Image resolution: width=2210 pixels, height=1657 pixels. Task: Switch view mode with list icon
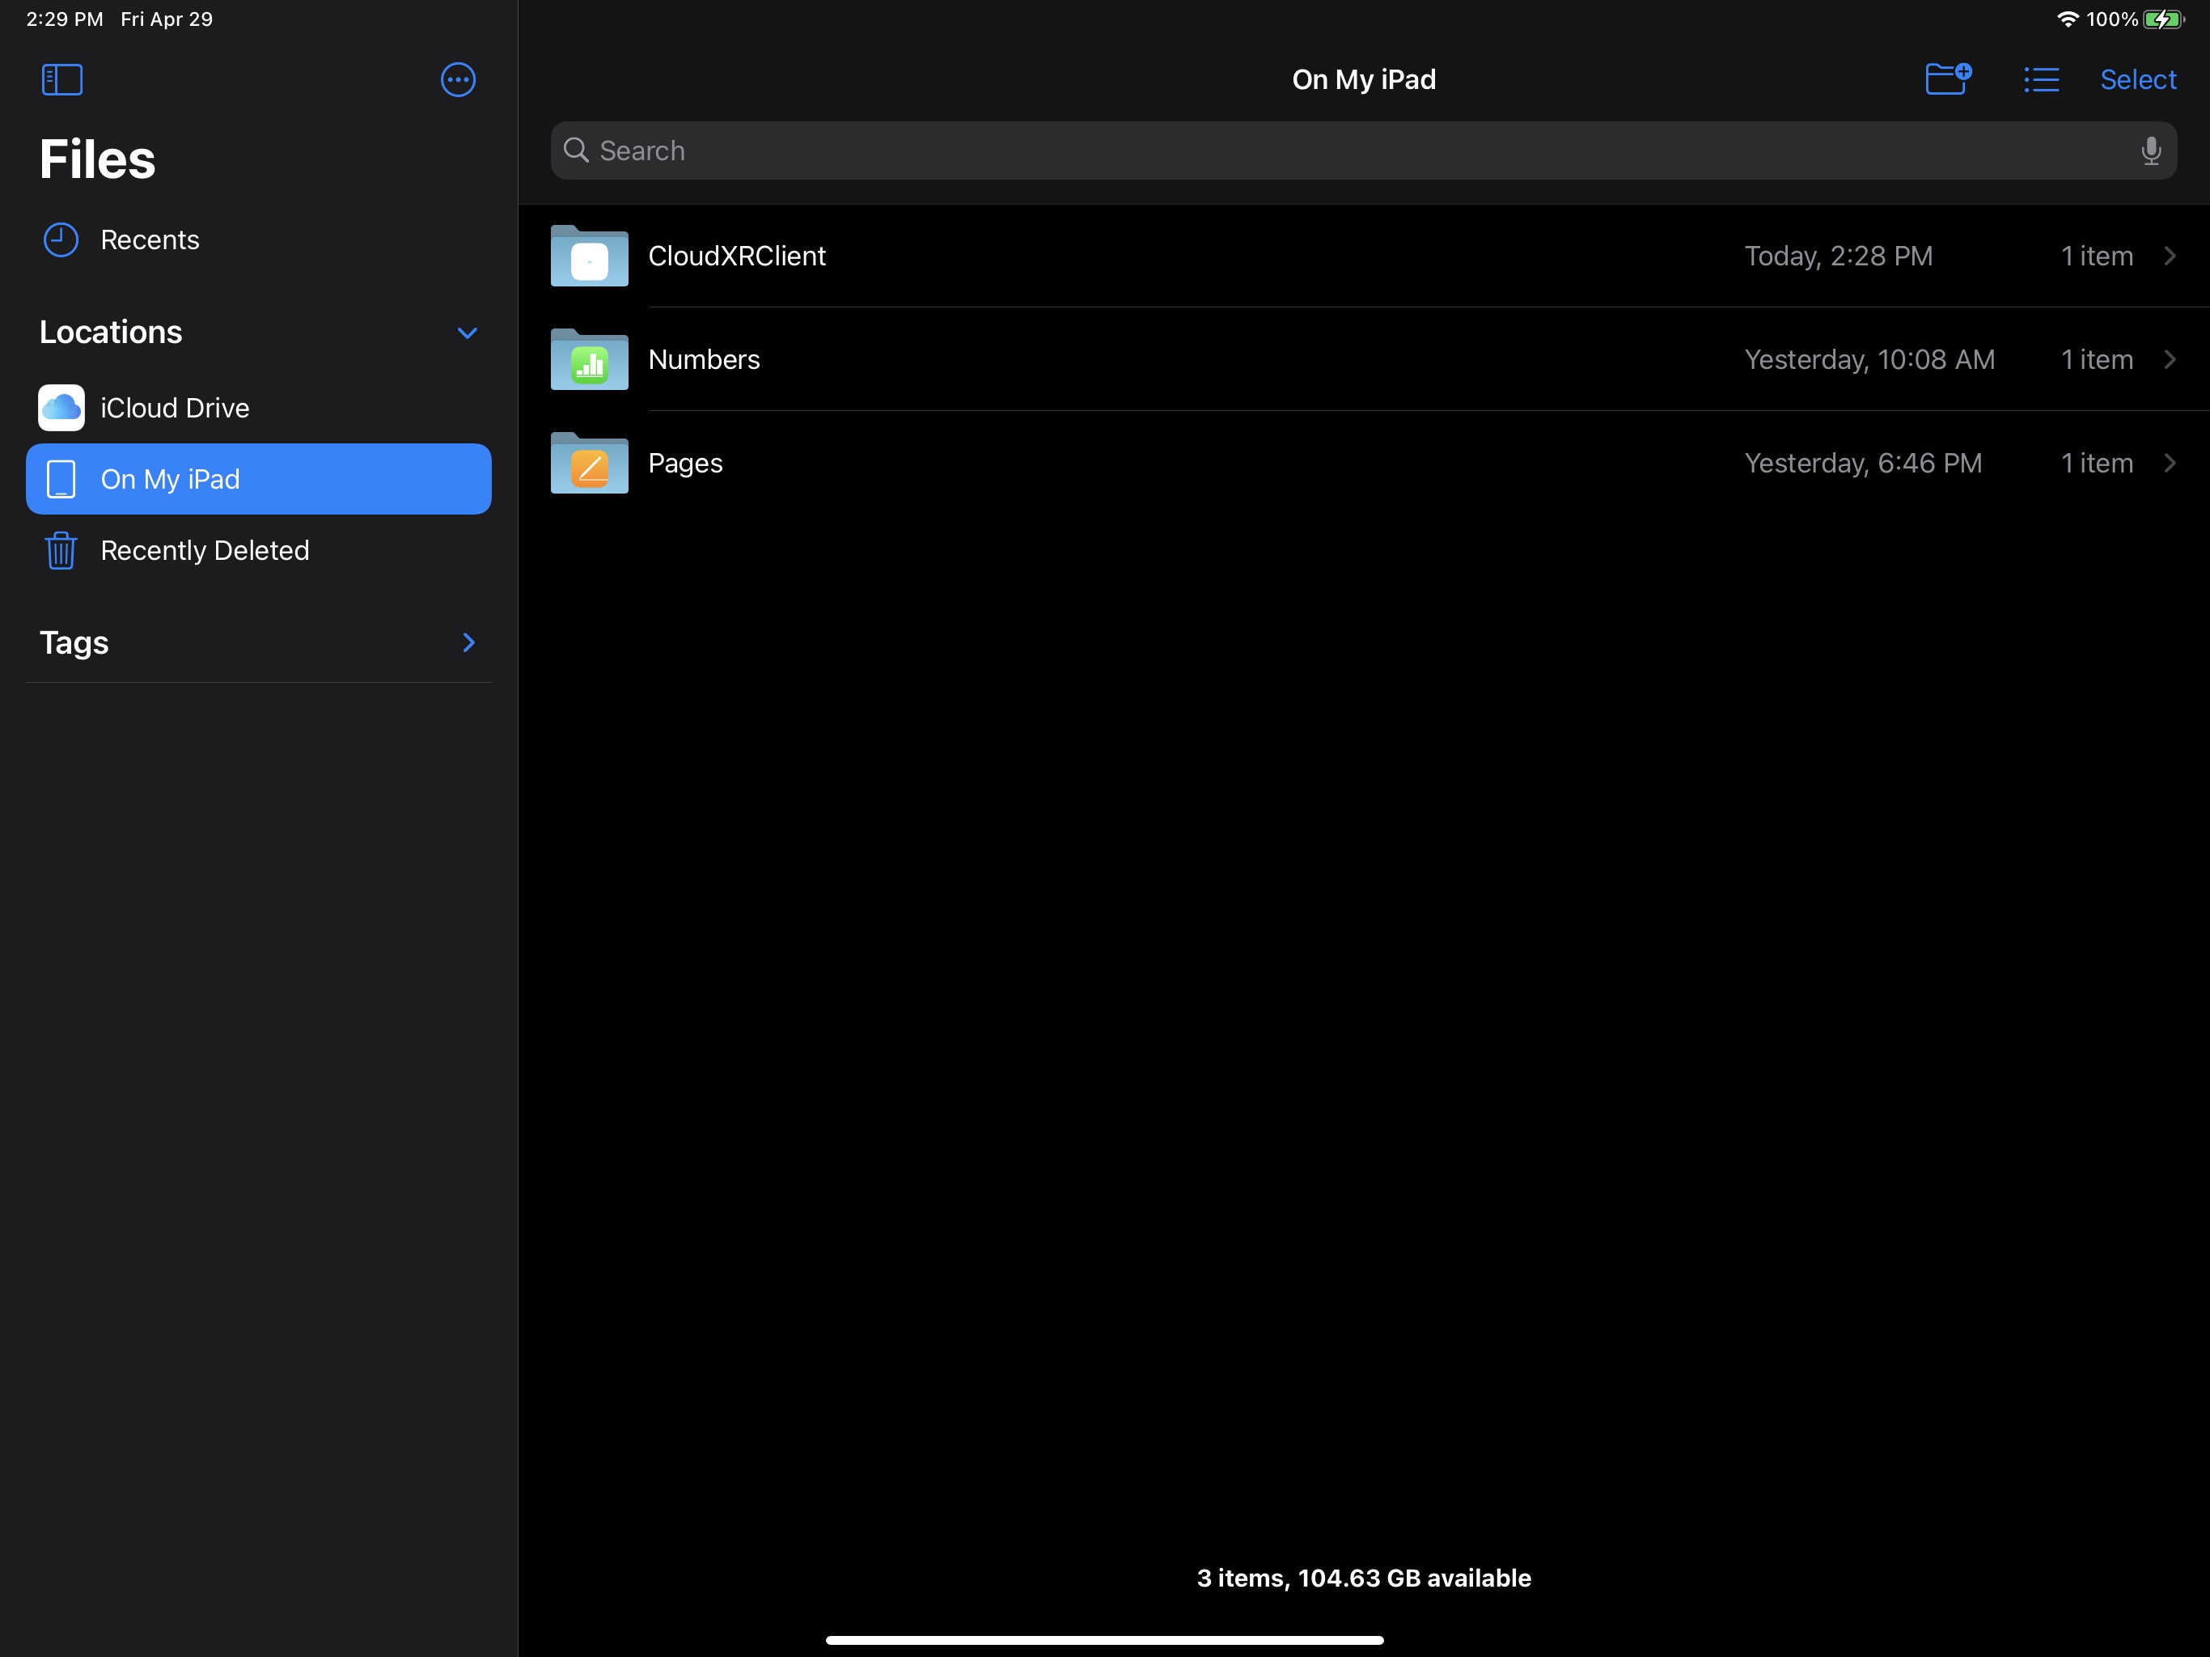[2040, 79]
